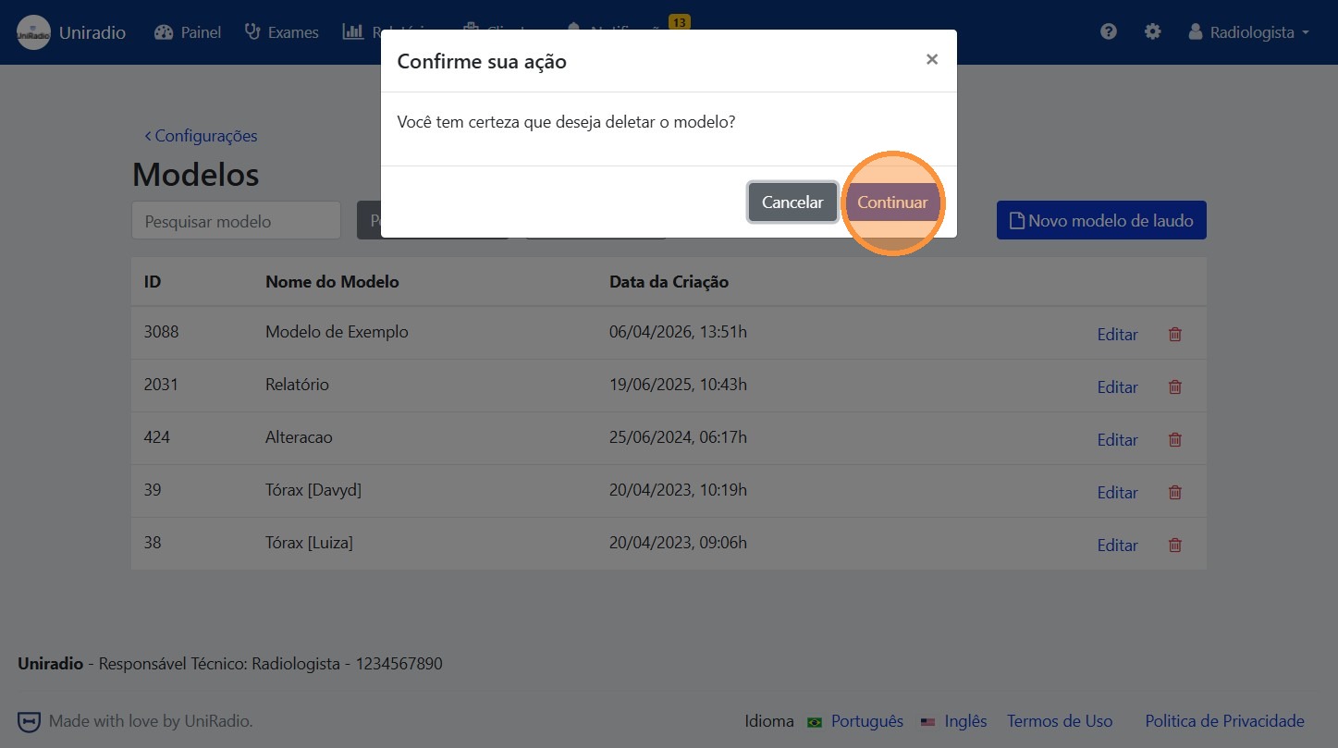Click the Continuar button in dialog
This screenshot has width=1338, height=748.
pyautogui.click(x=892, y=202)
